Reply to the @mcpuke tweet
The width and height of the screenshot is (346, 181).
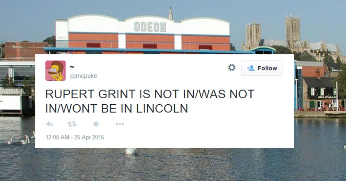point(49,124)
